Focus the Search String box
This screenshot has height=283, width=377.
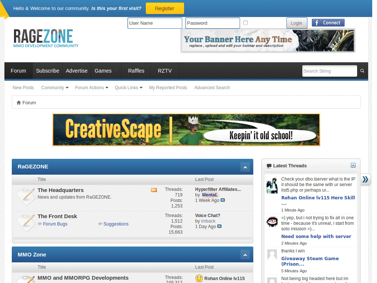pyautogui.click(x=330, y=71)
